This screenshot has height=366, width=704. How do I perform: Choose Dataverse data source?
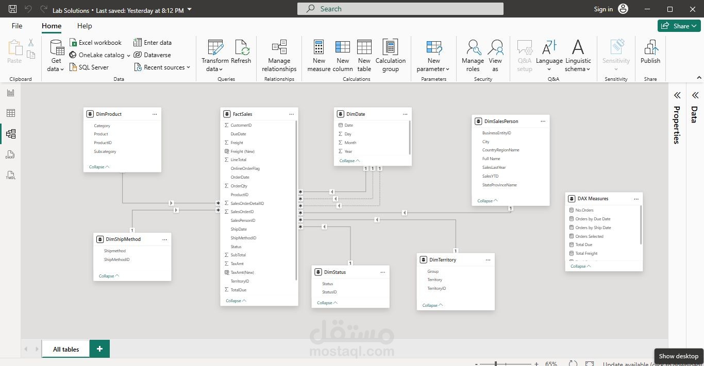pos(153,55)
